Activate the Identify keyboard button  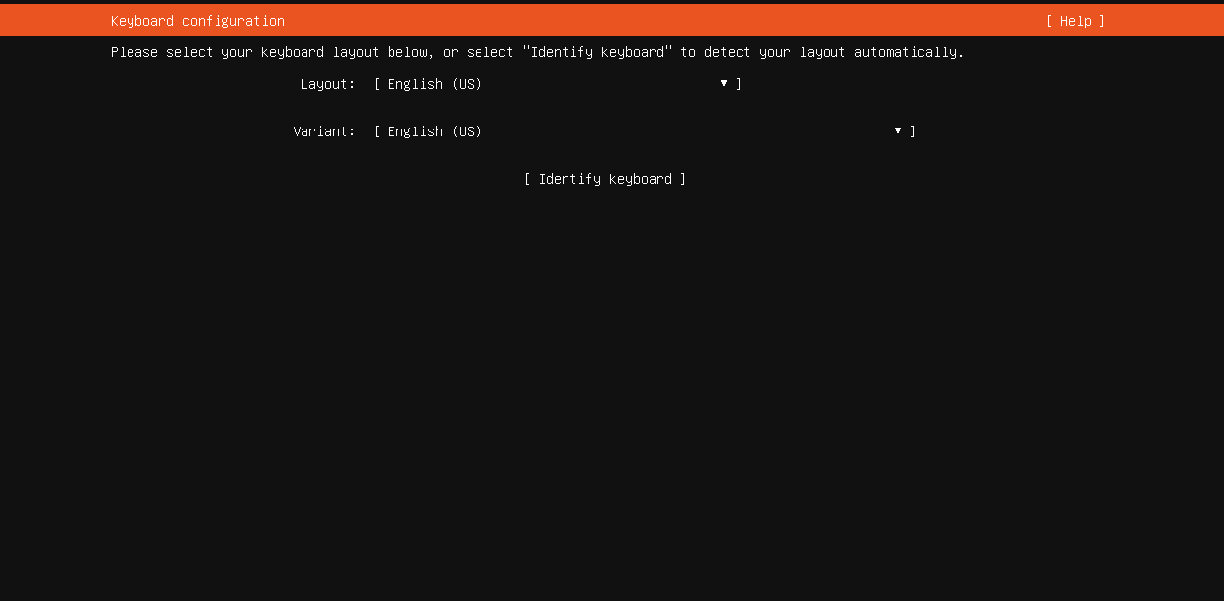click(605, 179)
